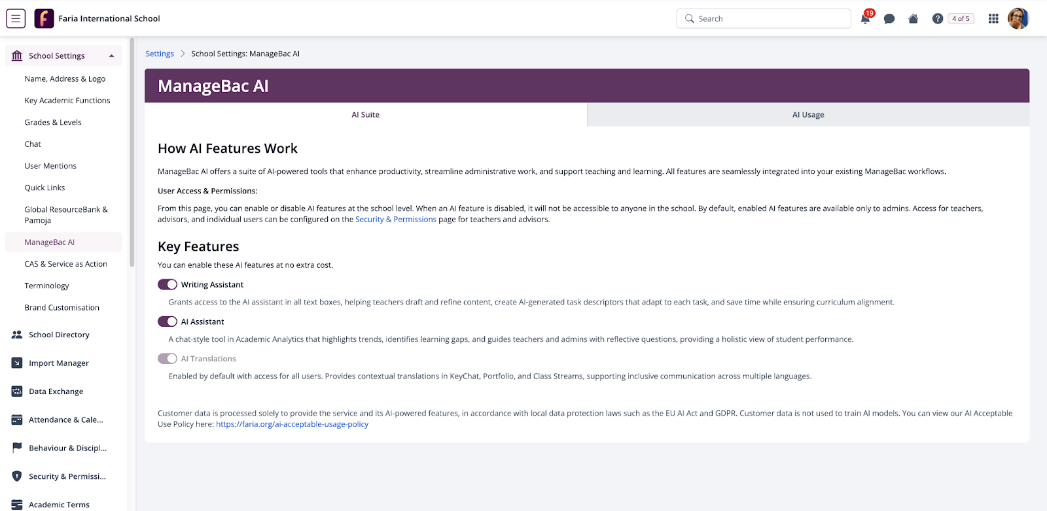Select the Behaviour & Discipline flag icon
The height and width of the screenshot is (511, 1047).
(x=16, y=448)
